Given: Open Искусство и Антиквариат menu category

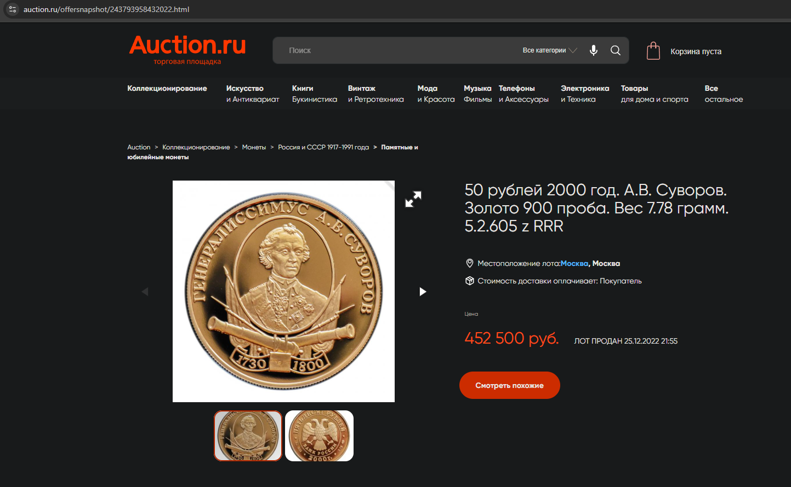Looking at the screenshot, I should coord(253,94).
